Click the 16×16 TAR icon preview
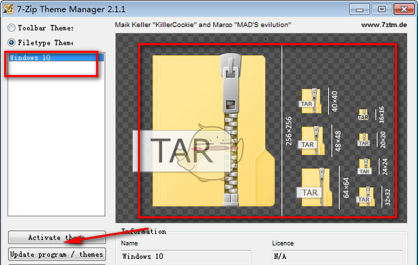This screenshot has width=418, height=265. [x=364, y=115]
